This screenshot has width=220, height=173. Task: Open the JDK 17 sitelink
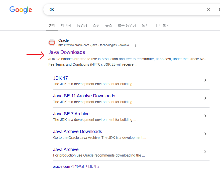pyautogui.click(x=60, y=78)
